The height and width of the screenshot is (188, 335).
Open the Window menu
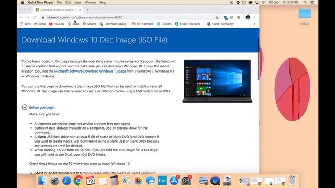point(90,2)
